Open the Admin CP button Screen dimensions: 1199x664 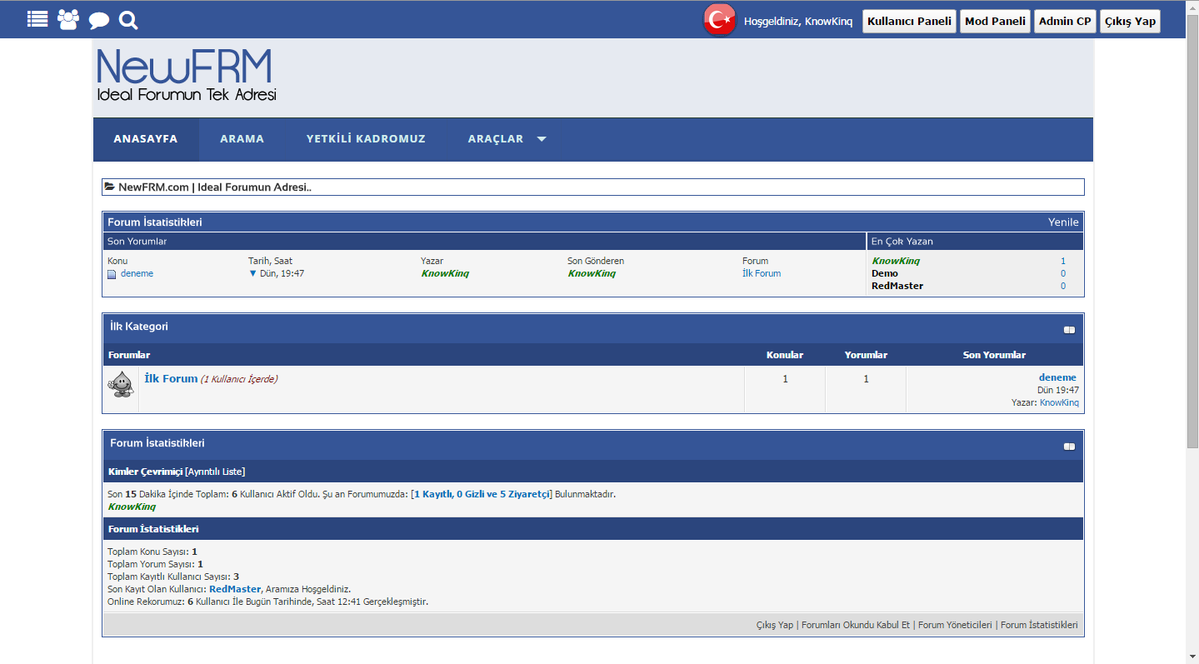pos(1065,22)
